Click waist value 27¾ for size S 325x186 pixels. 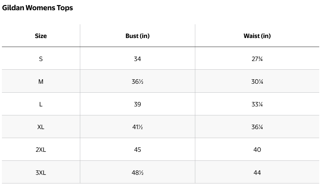(x=257, y=59)
